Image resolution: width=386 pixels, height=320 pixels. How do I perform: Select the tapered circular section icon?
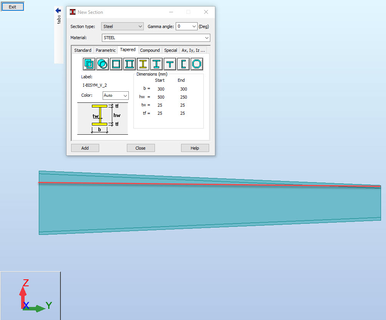pyautogui.click(x=102, y=64)
